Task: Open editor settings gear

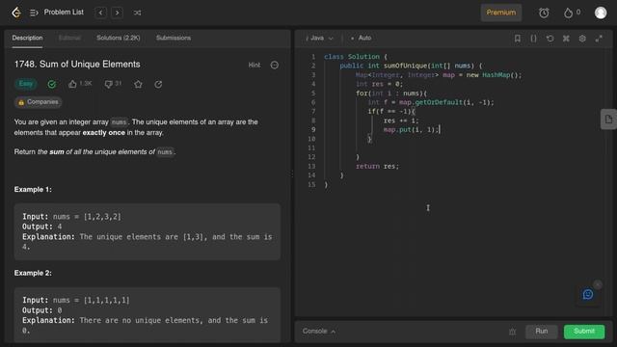Action: click(x=582, y=39)
